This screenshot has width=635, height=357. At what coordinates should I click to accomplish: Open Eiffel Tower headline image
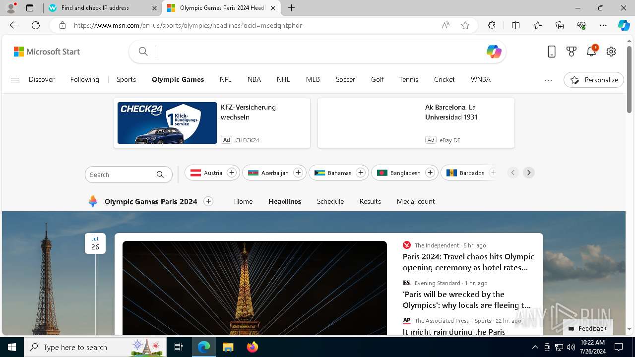pyautogui.click(x=254, y=288)
